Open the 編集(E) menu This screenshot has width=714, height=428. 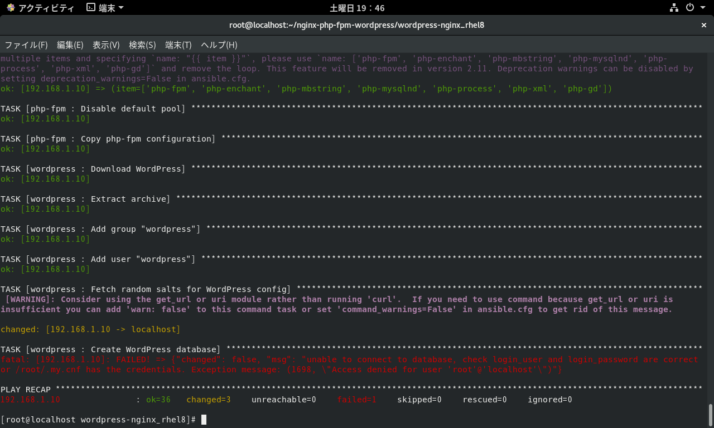click(70, 45)
